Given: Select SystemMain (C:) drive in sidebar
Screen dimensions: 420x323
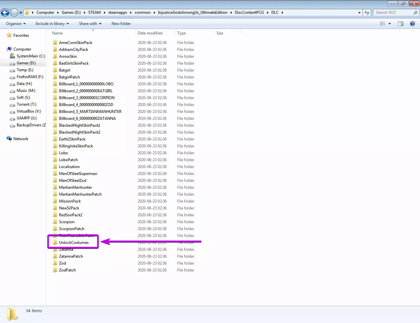Looking at the screenshot, I should coord(31,56).
